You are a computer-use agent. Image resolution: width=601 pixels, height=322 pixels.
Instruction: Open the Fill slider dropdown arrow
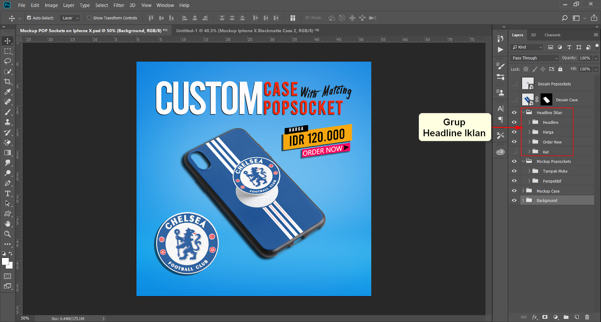596,69
